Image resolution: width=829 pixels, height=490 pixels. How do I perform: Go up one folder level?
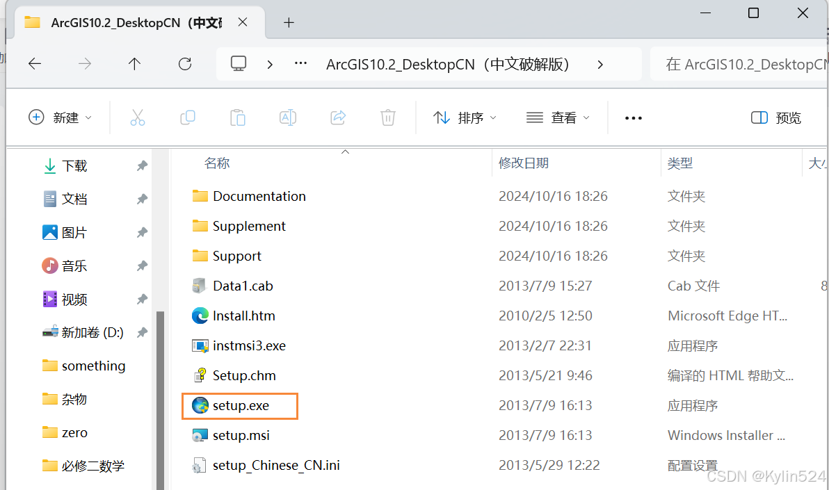pos(134,64)
